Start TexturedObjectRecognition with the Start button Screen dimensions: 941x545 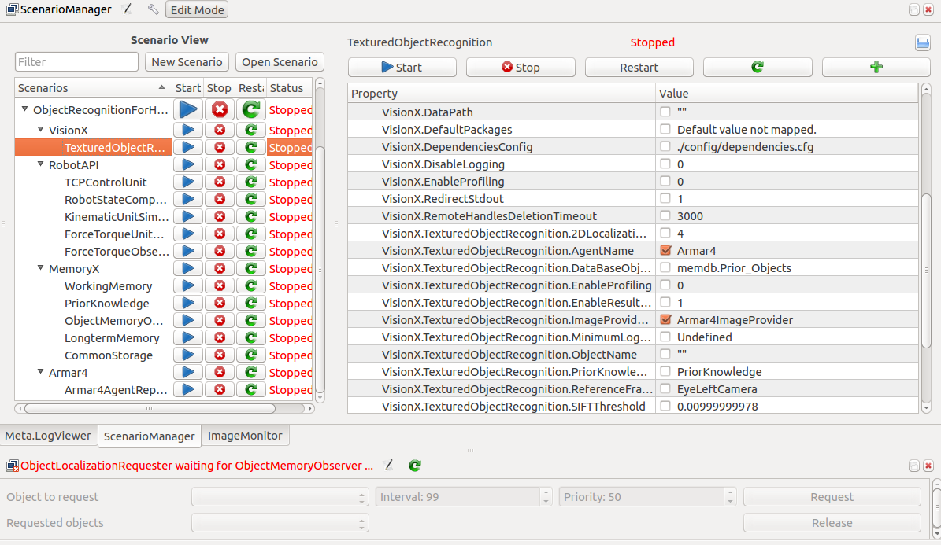tap(402, 67)
